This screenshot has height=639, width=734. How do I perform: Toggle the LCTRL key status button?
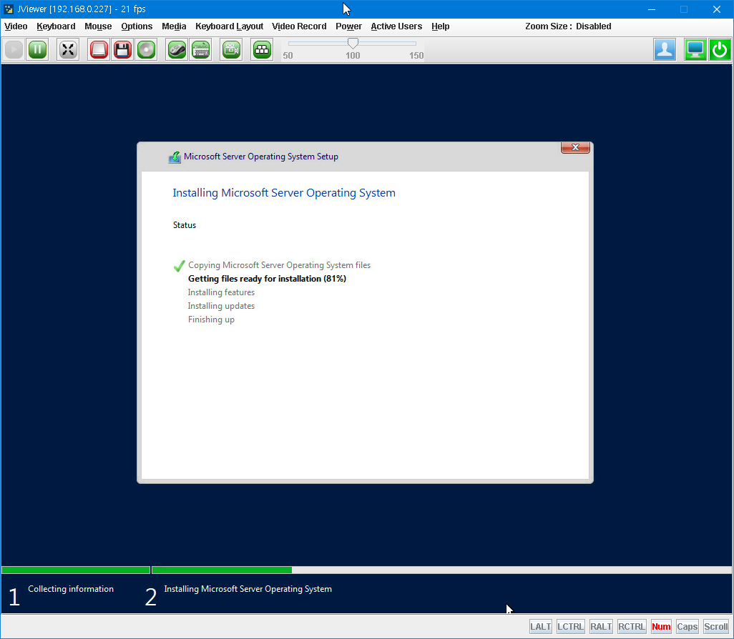tap(571, 626)
